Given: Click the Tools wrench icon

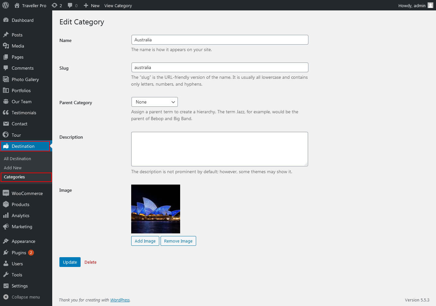Looking at the screenshot, I should [6, 275].
